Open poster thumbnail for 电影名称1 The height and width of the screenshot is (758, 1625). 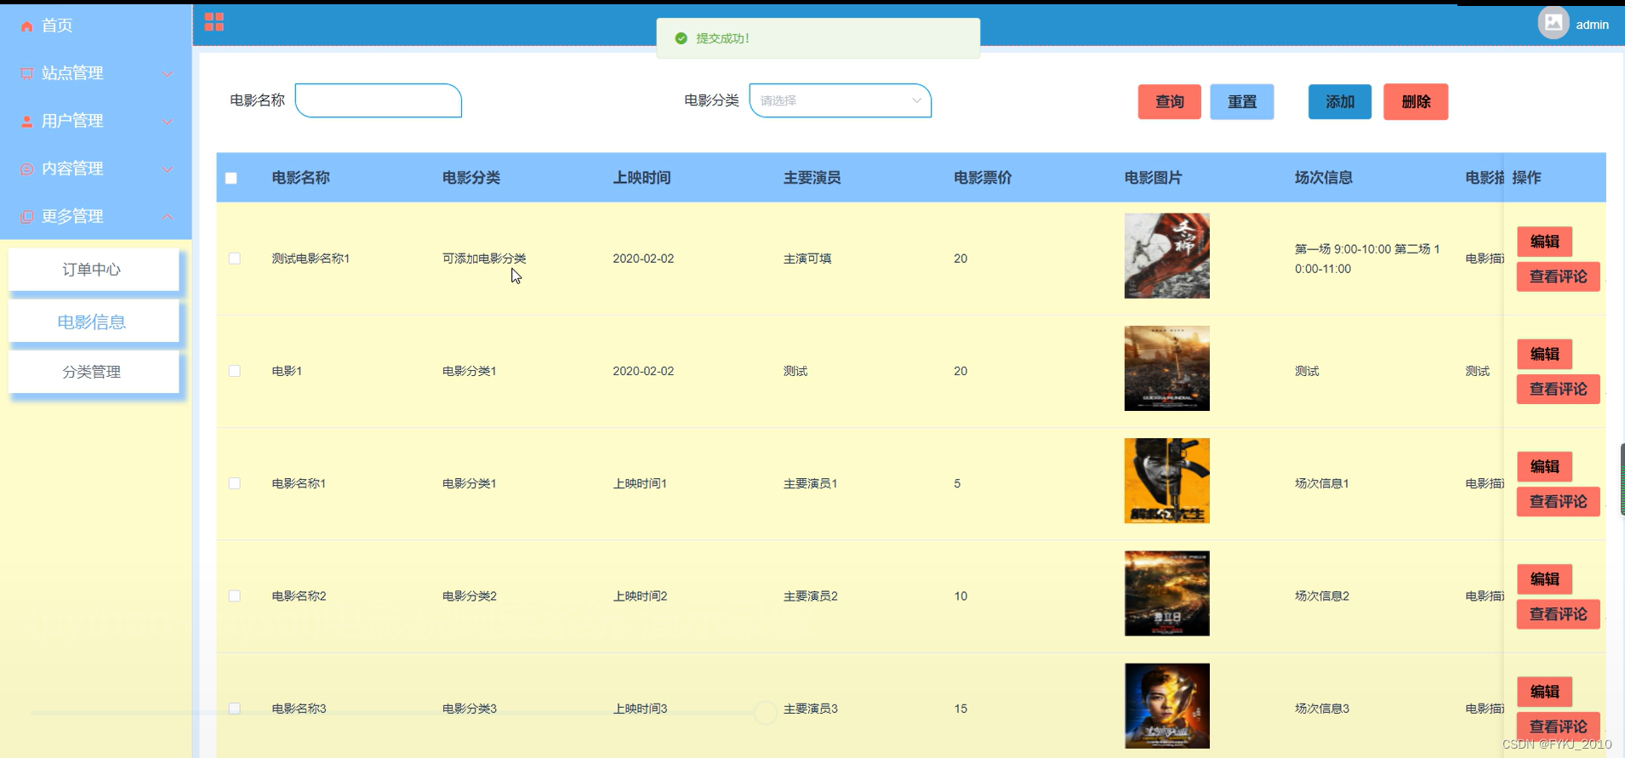coord(1167,481)
